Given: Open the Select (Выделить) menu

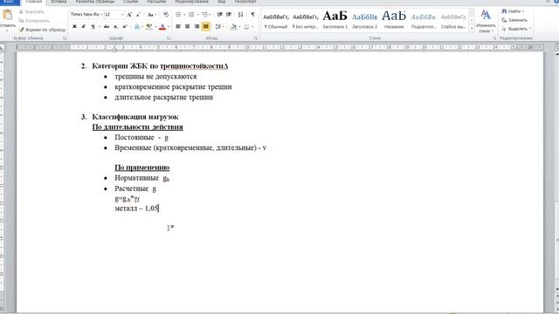Looking at the screenshot, I should 516,29.
